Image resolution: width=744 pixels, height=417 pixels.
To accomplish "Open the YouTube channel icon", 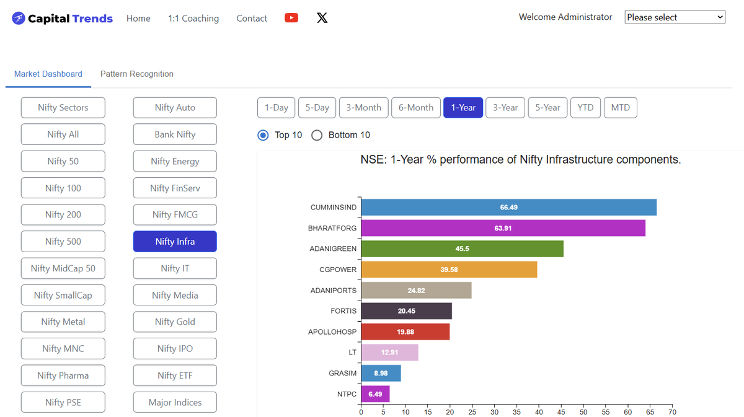I will (291, 18).
